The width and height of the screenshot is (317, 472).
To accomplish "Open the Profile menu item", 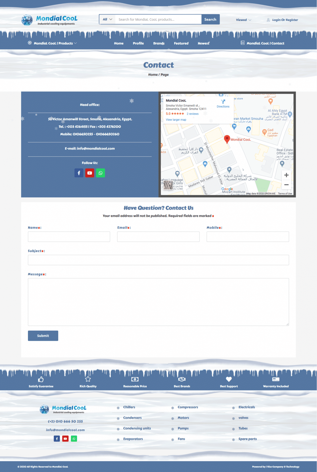I will tap(138, 43).
